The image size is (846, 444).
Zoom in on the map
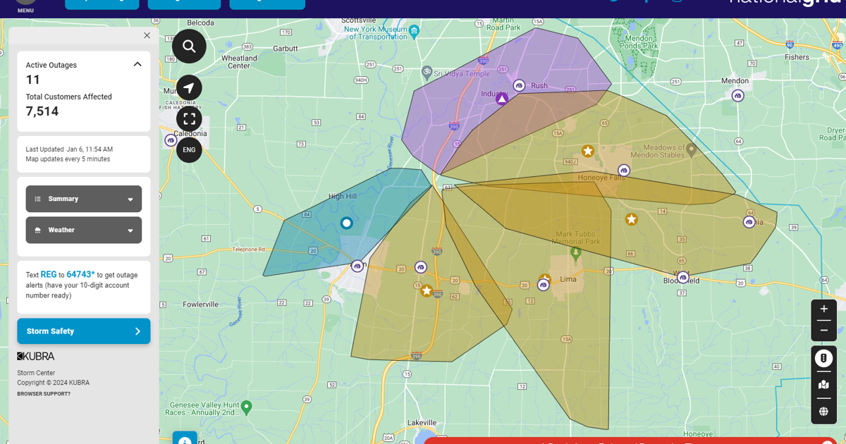(823, 309)
